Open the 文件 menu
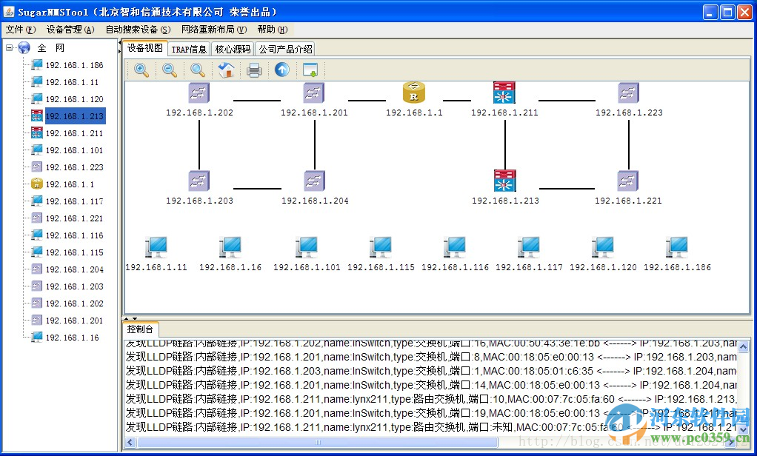The height and width of the screenshot is (456, 757). [21, 29]
